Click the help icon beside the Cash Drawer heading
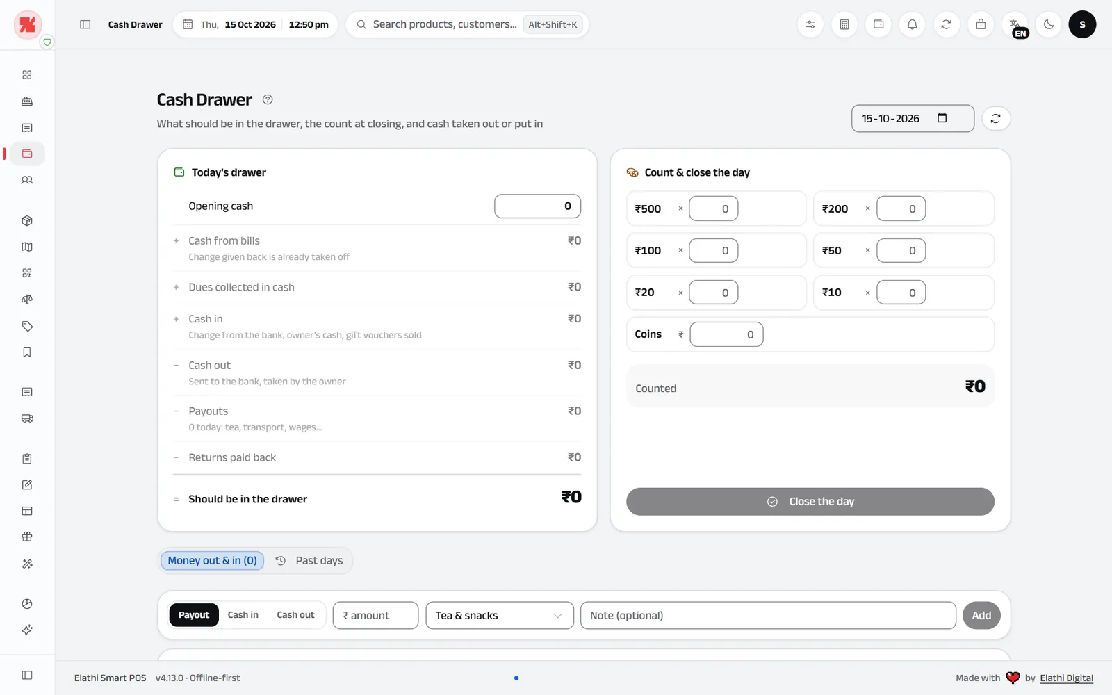Image resolution: width=1112 pixels, height=695 pixels. (268, 99)
